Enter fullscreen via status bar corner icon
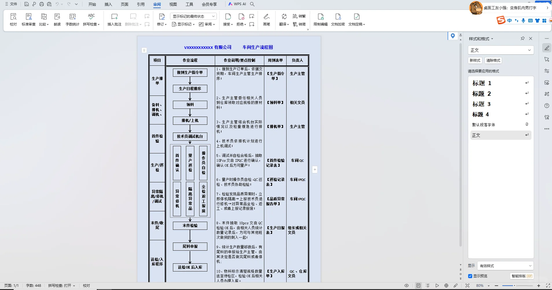 [548, 286]
